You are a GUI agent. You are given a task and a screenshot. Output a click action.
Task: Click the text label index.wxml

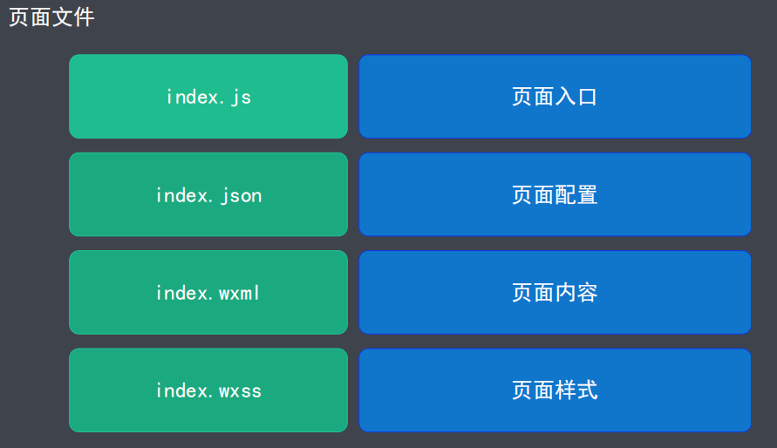tap(208, 293)
